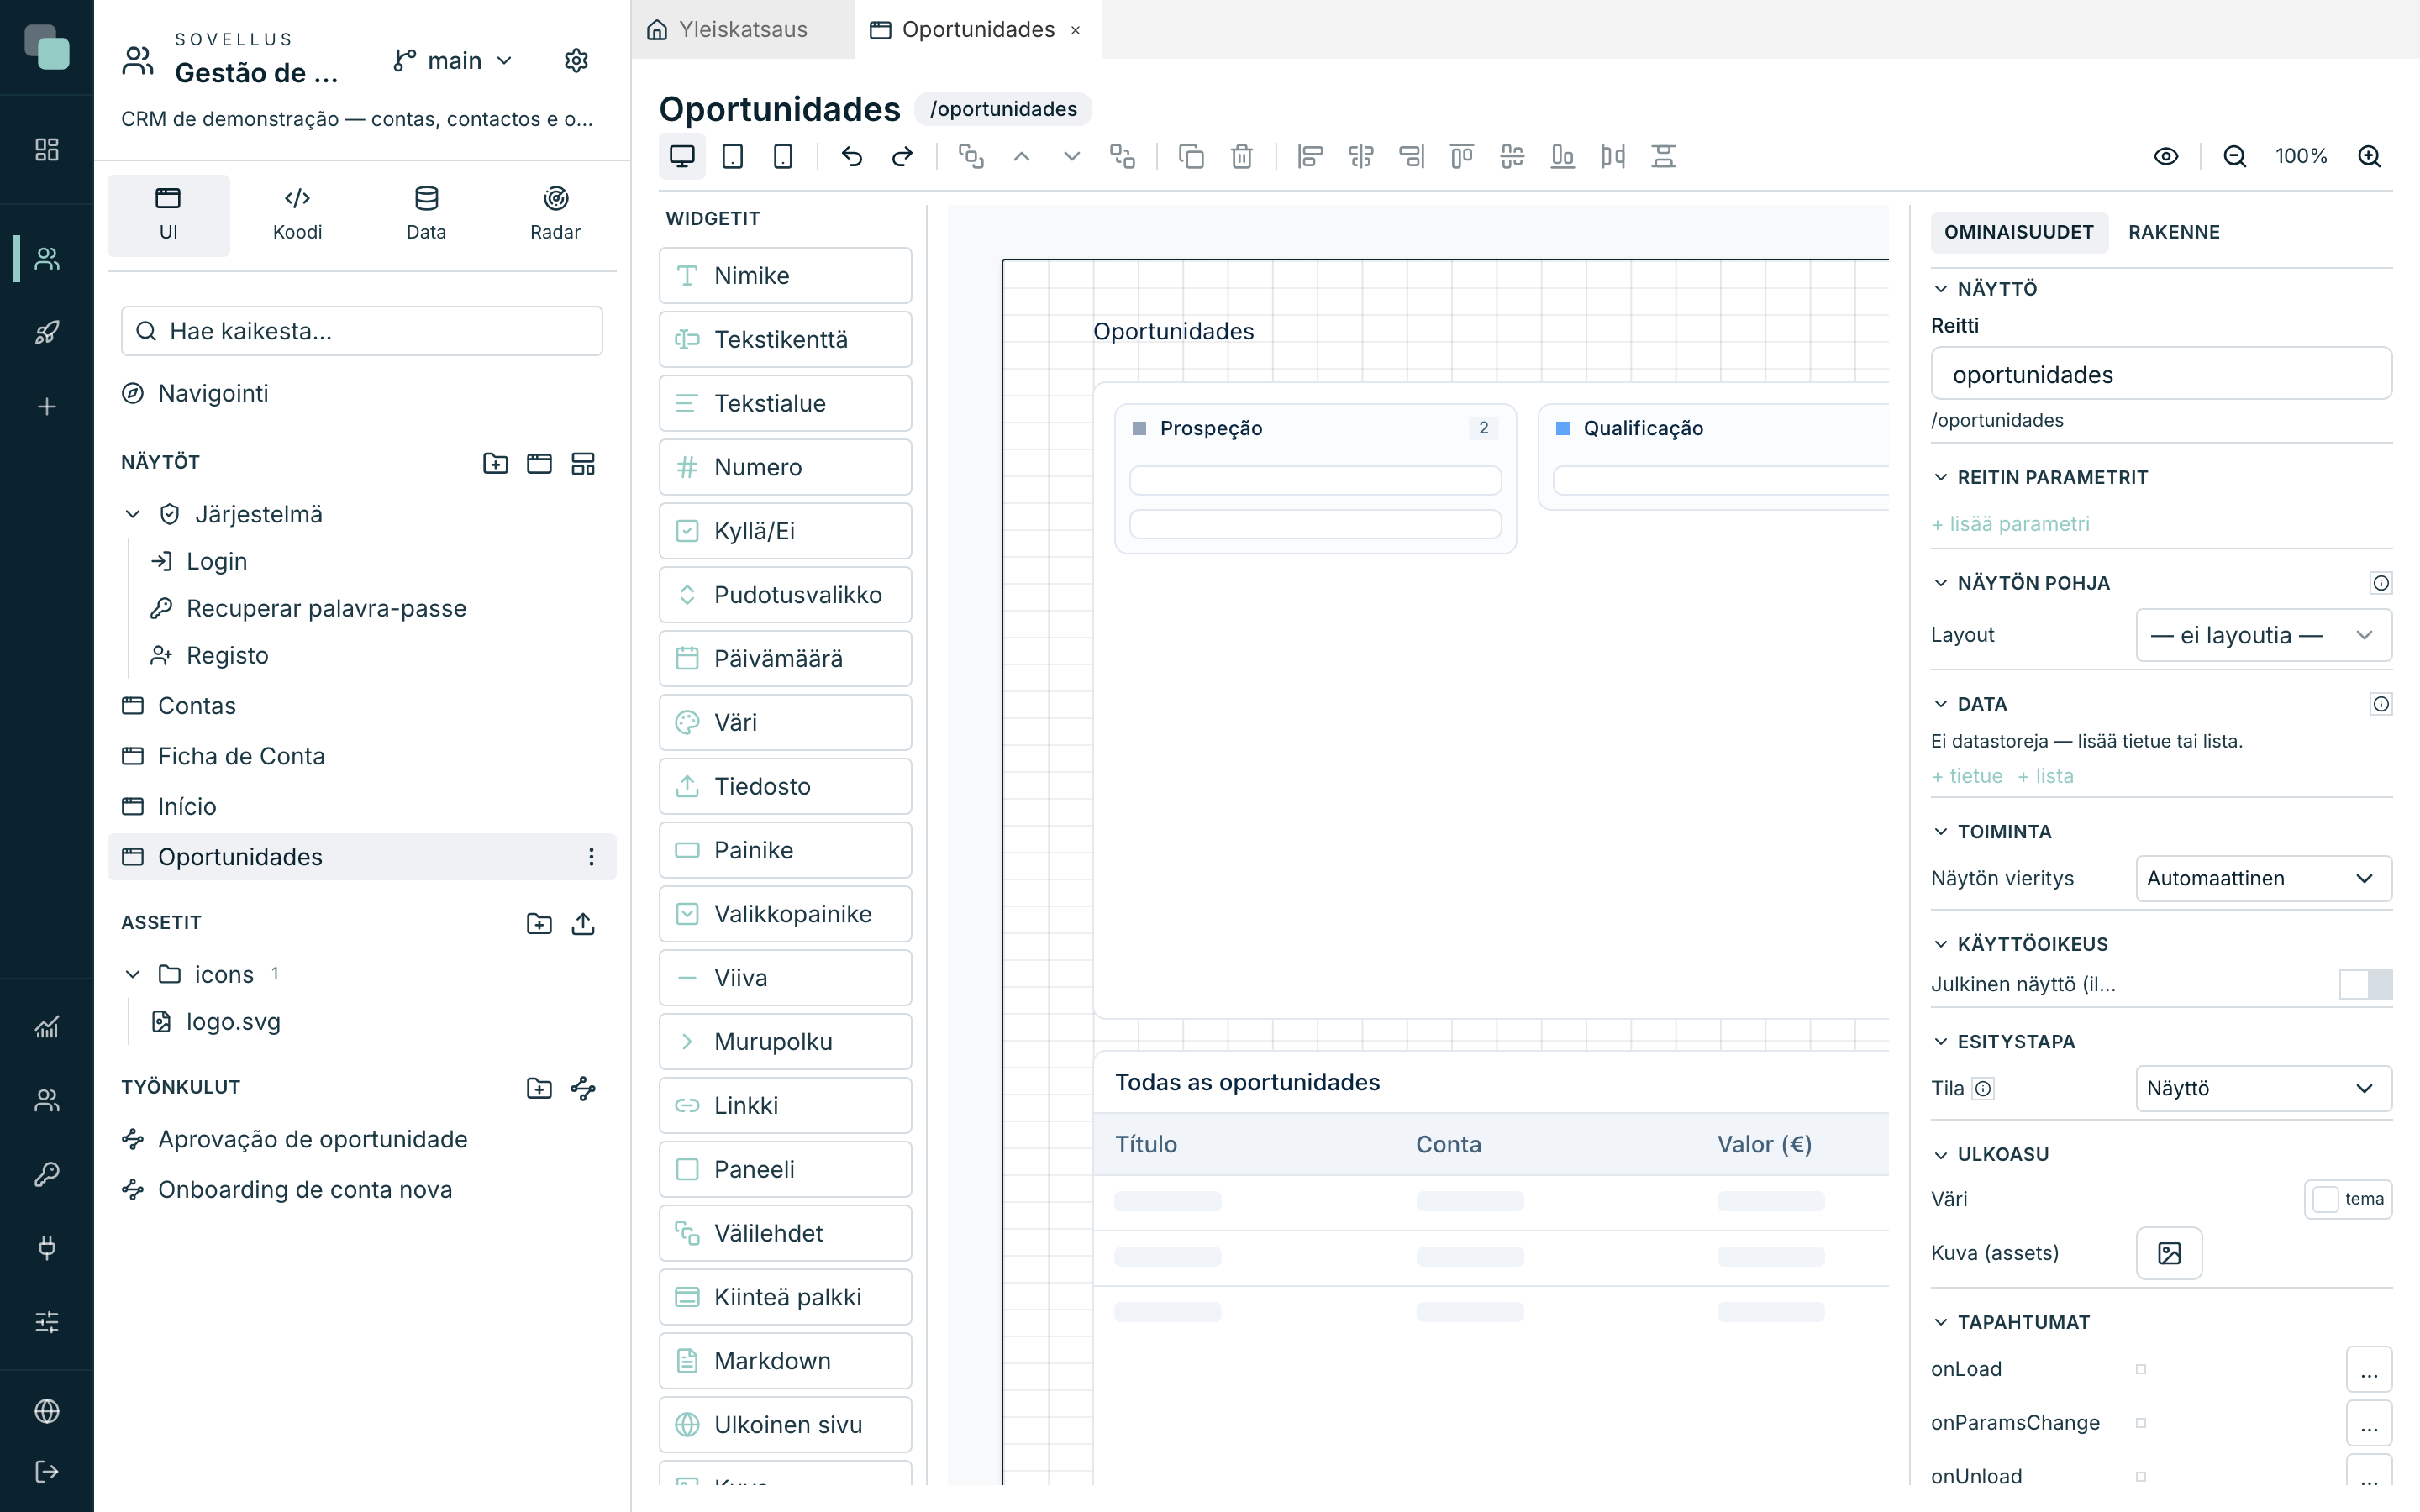Open onLoad event editor button
The width and height of the screenshot is (2420, 1512).
pyautogui.click(x=2369, y=1369)
